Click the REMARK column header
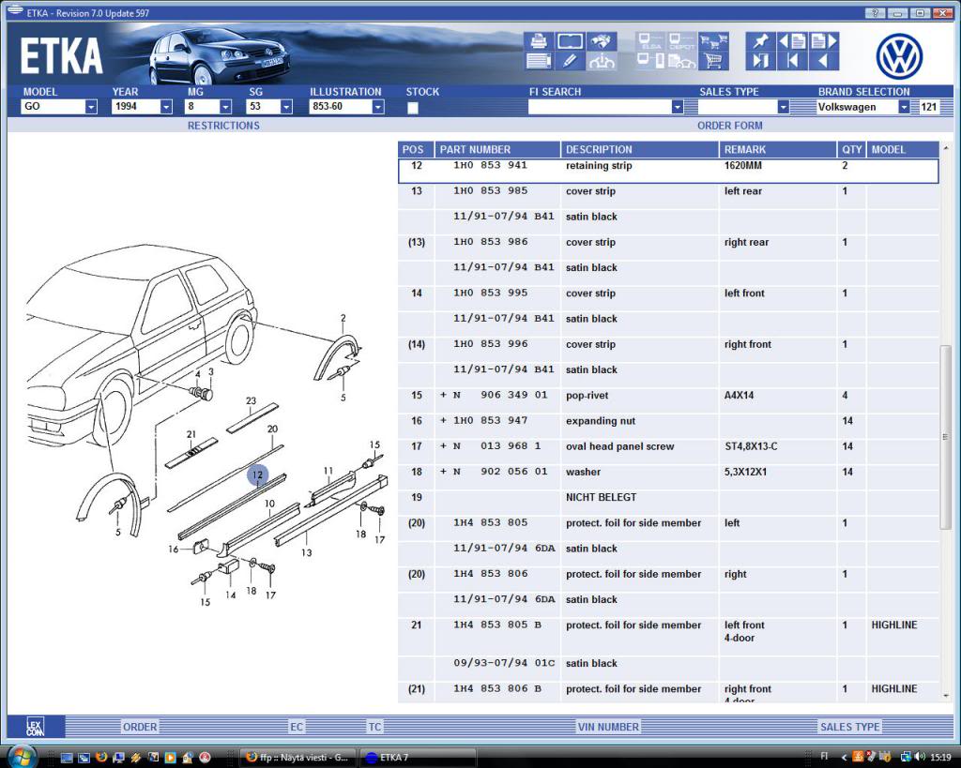Image resolution: width=961 pixels, height=768 pixels. (778, 149)
